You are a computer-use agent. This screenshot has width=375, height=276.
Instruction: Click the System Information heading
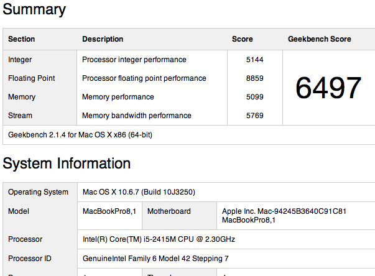[x=67, y=163]
